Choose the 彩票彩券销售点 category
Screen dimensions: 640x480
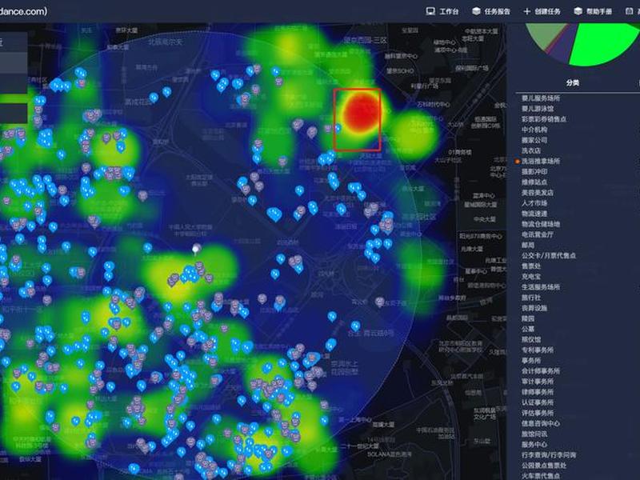click(544, 119)
